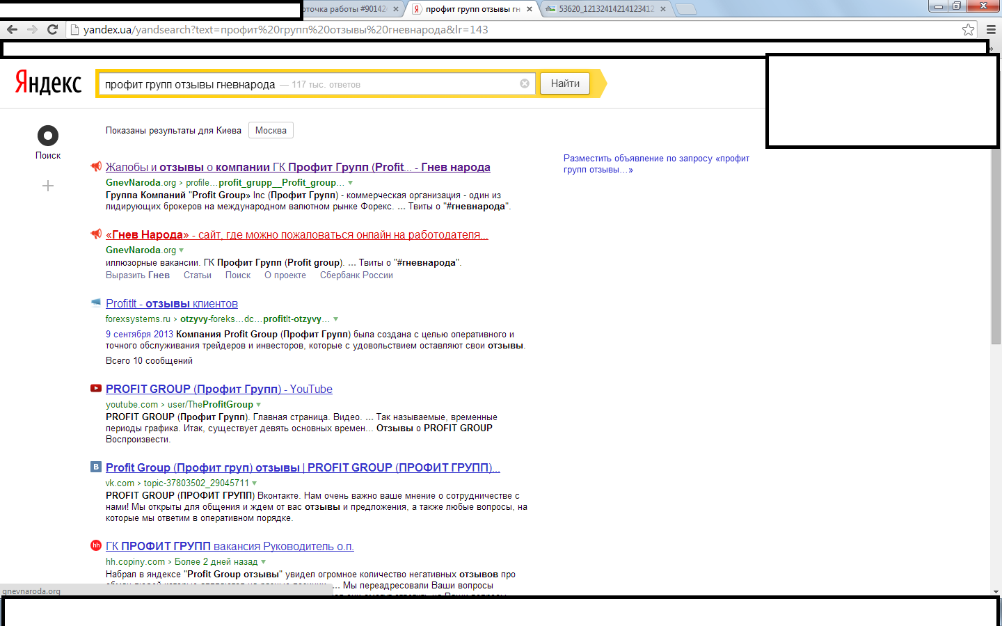Image resolution: width=1002 pixels, height=626 pixels.
Task: Open 'Profit Group (Профит груп) отзывы' VK link
Action: [x=303, y=467]
